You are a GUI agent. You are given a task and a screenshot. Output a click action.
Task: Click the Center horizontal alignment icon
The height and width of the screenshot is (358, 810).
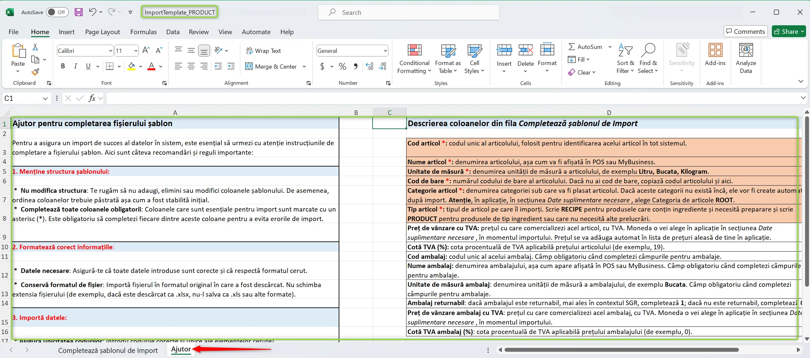[x=191, y=66]
